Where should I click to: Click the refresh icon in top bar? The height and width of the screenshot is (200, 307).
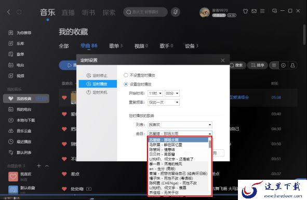(x=19, y=12)
